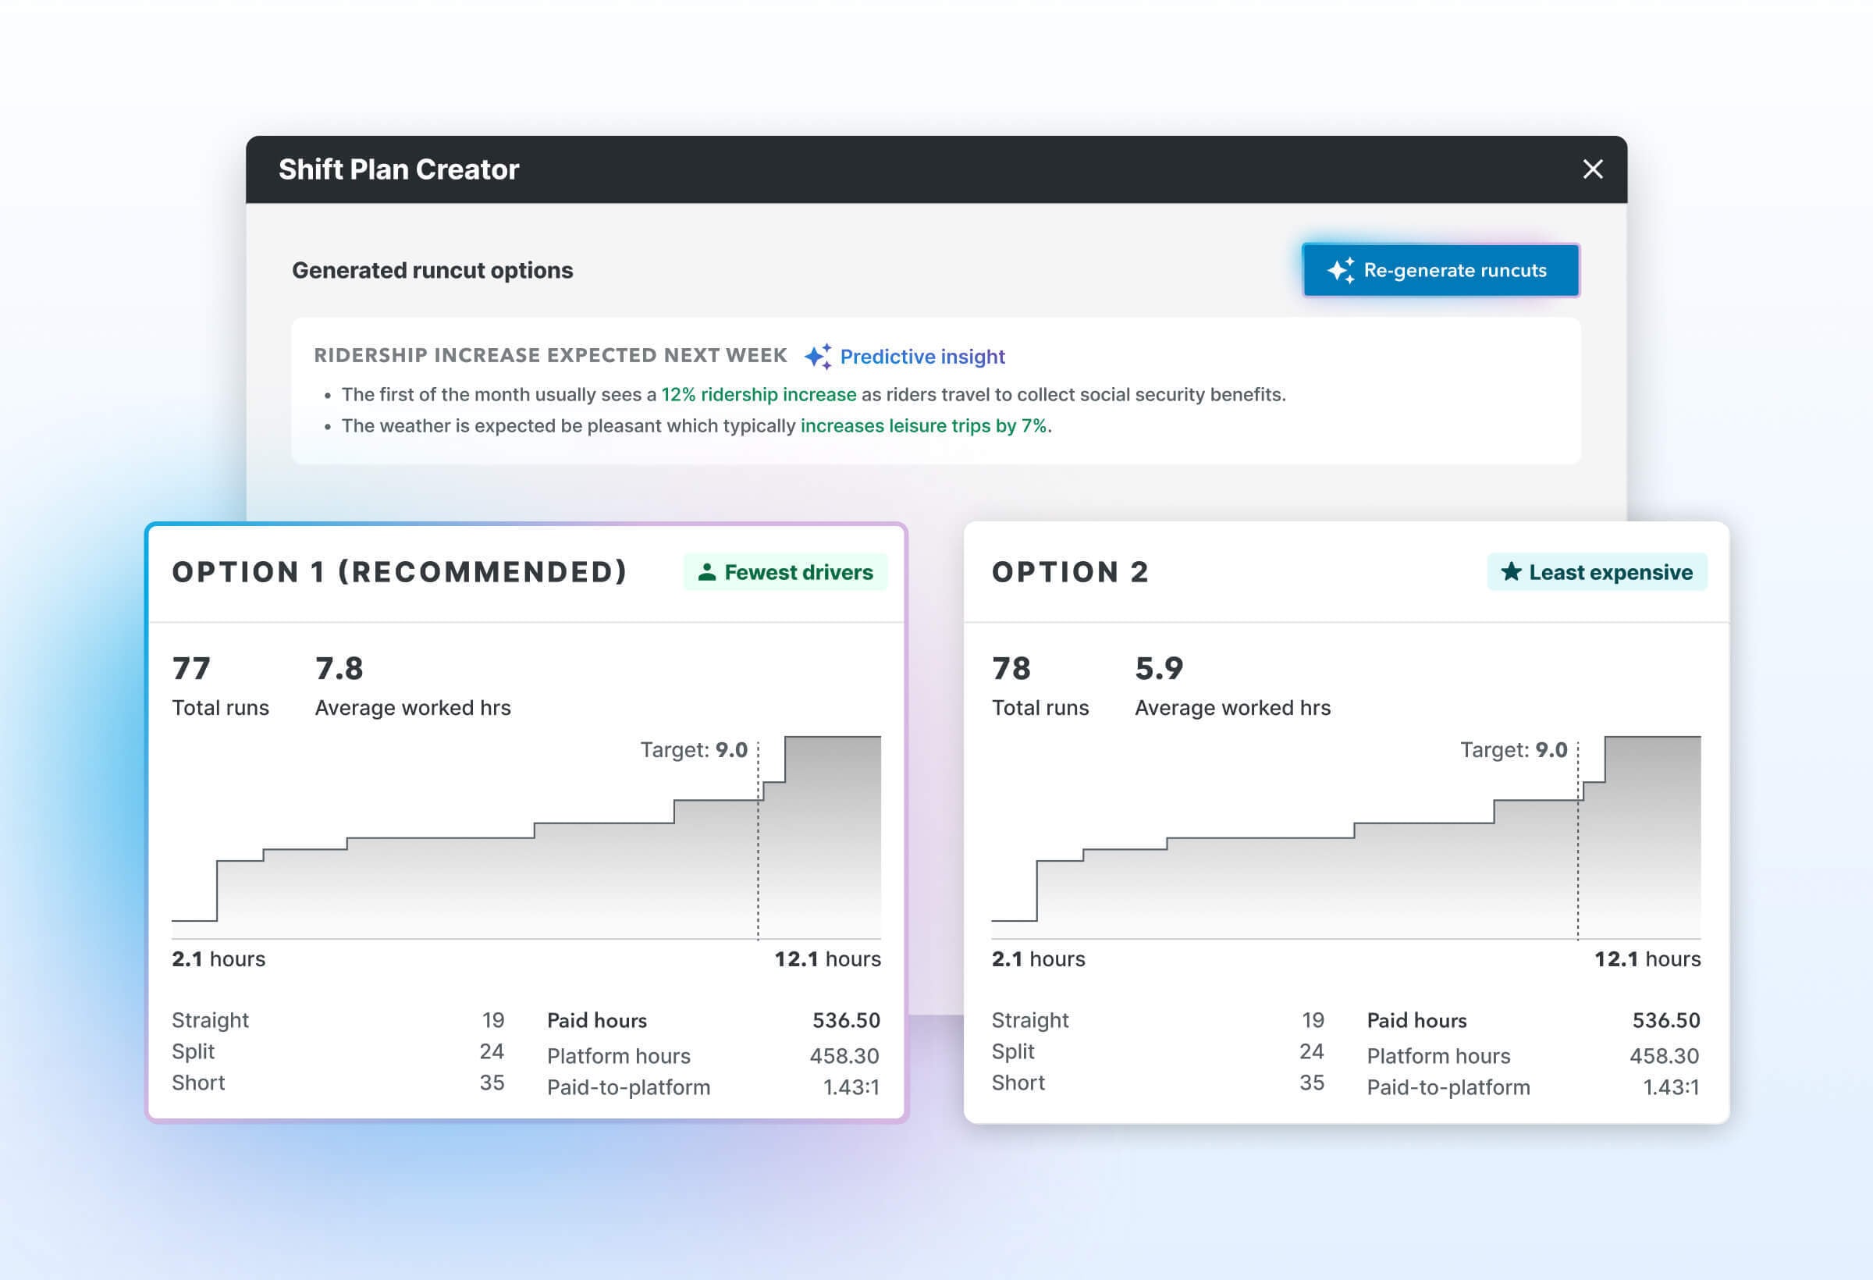
Task: Click the Split row in Option 2
Action: pyautogui.click(x=1158, y=1052)
